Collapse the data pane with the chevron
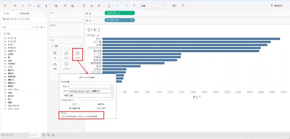 click(46, 13)
